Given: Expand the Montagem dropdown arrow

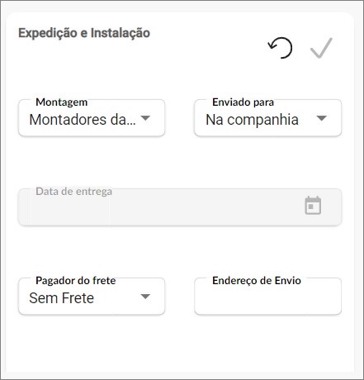Looking at the screenshot, I should pyautogui.click(x=145, y=118).
